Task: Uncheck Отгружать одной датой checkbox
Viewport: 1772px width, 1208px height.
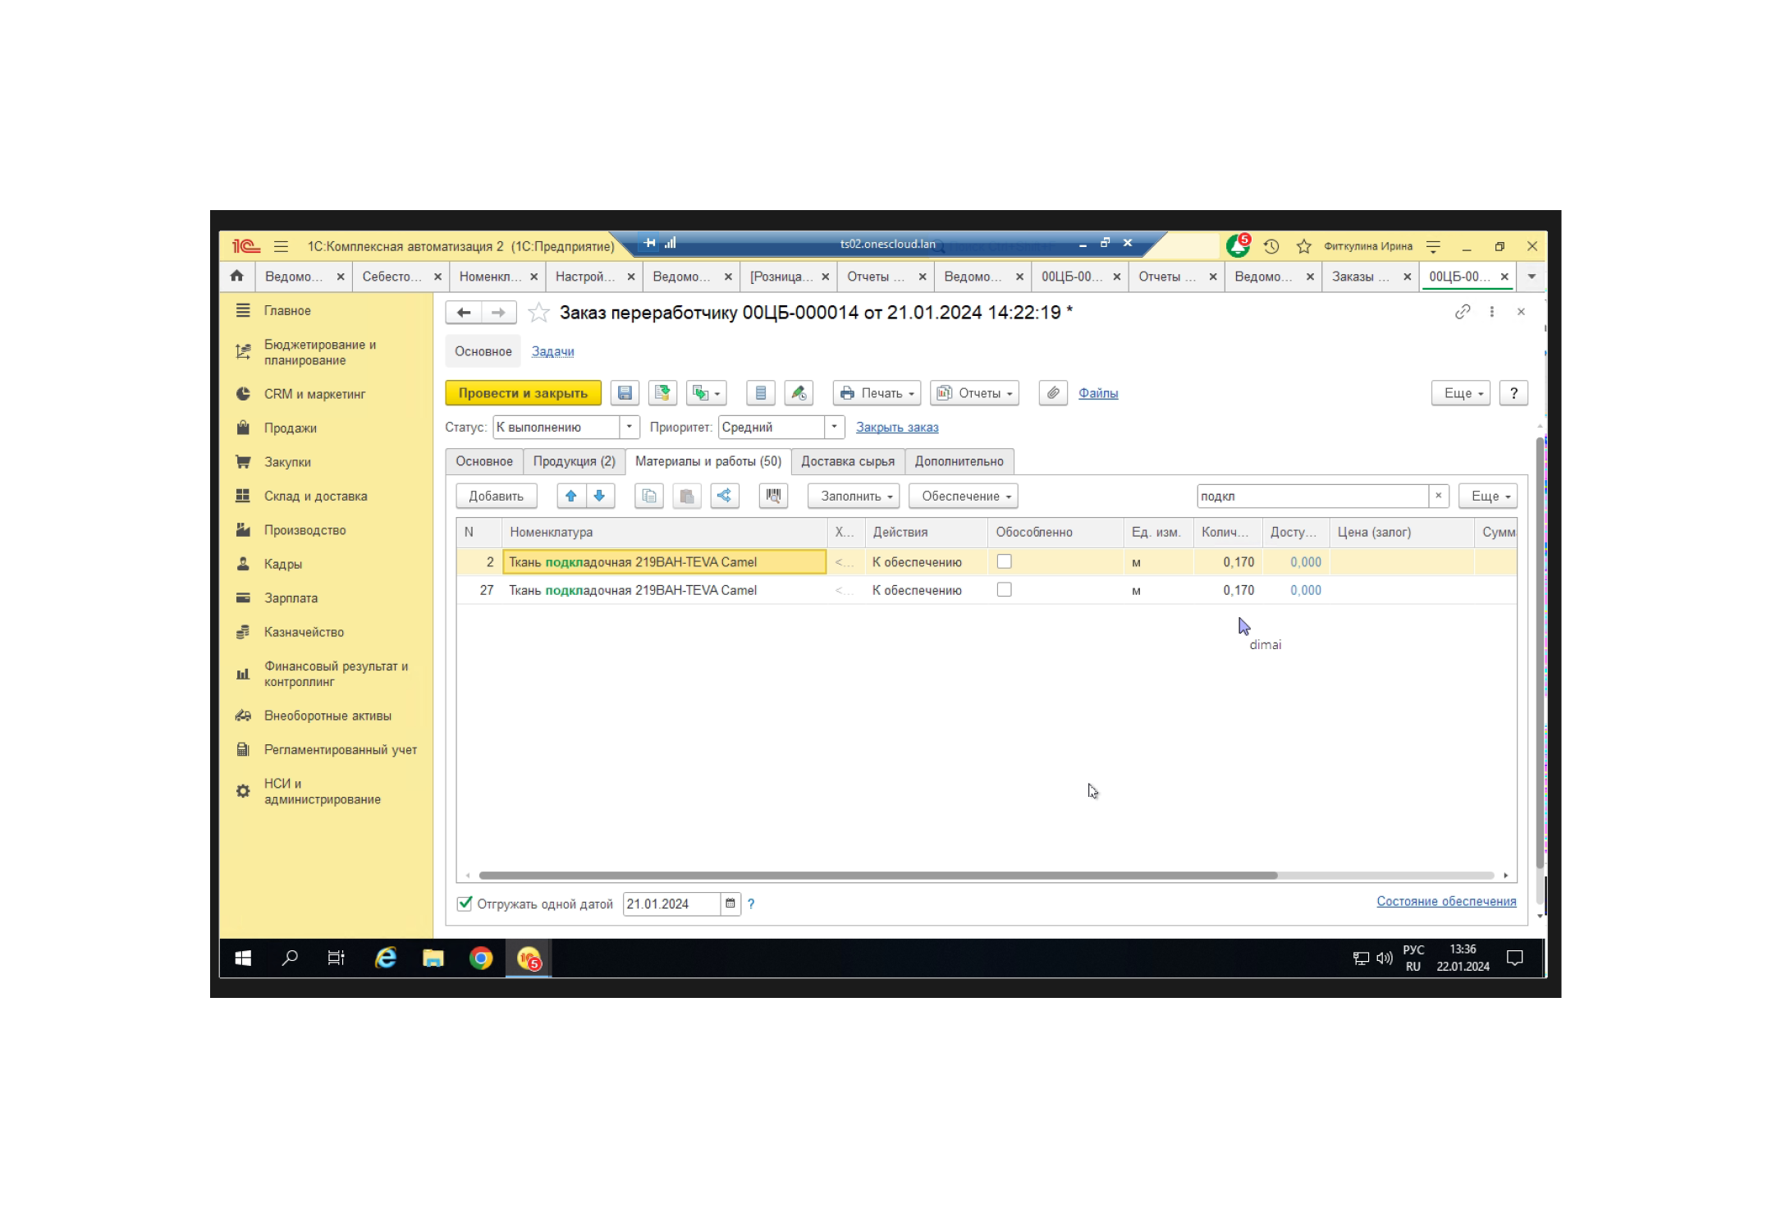Action: pos(465,904)
